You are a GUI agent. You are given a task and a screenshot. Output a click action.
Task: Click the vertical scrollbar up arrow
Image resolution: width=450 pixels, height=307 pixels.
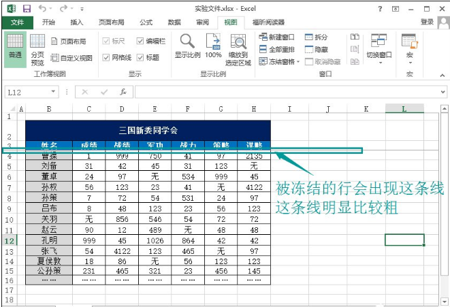click(x=445, y=109)
